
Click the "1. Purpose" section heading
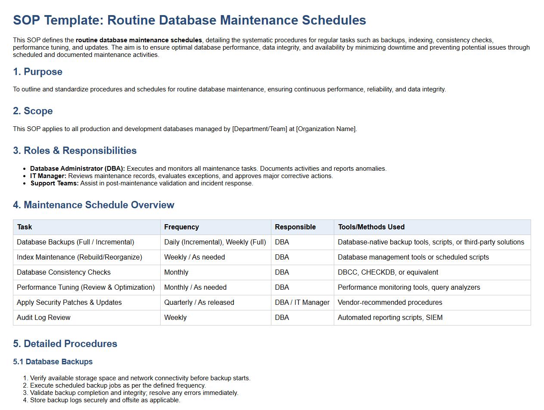pyautogui.click(x=37, y=72)
